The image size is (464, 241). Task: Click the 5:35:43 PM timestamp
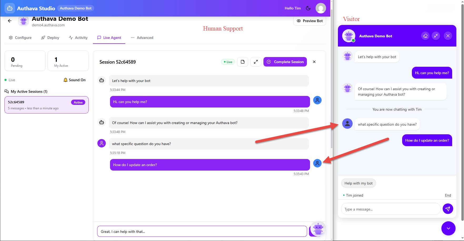[301, 174]
